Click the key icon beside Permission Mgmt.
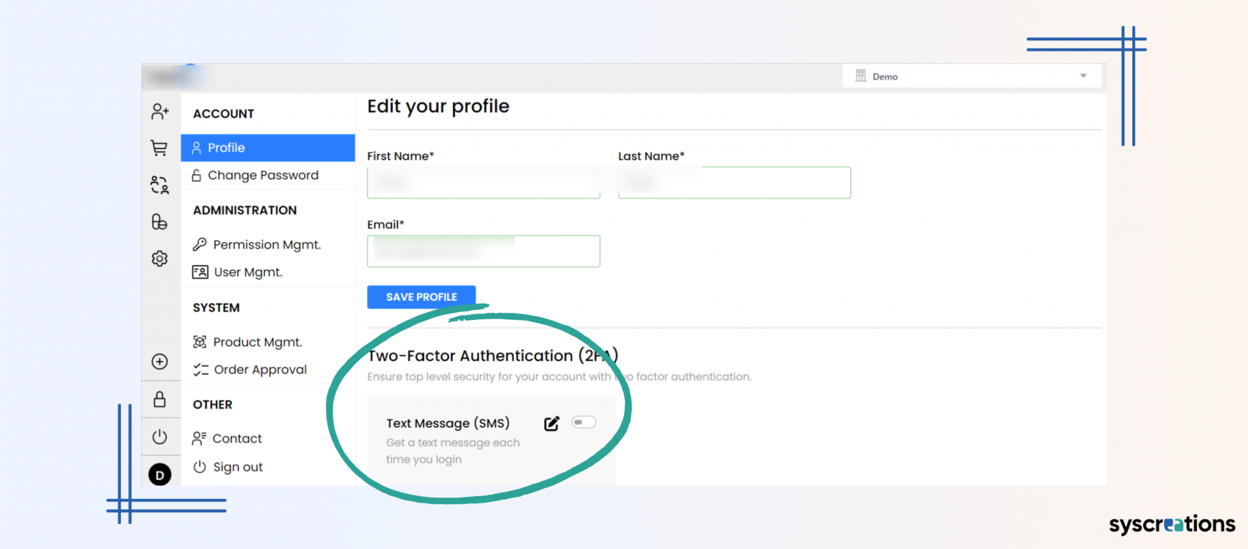The image size is (1248, 549). [x=199, y=244]
